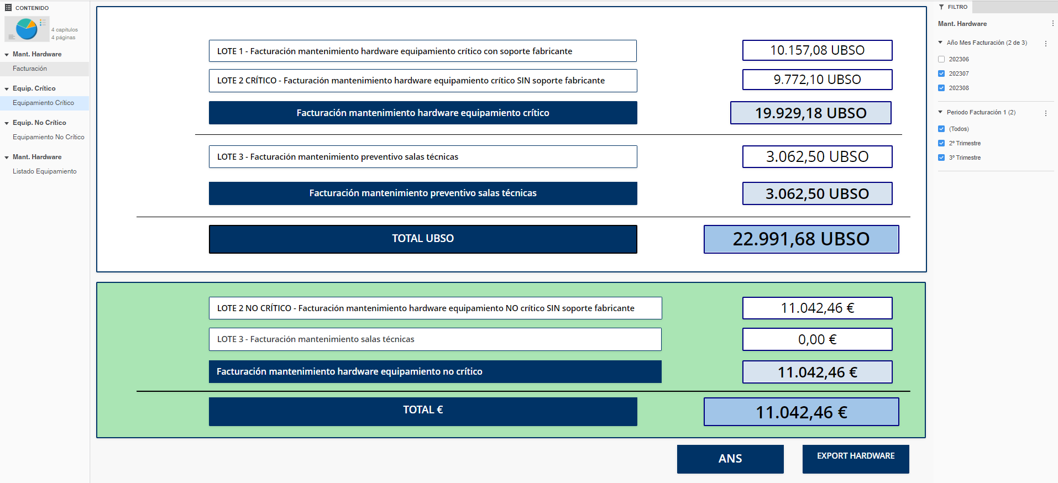Image resolution: width=1058 pixels, height=483 pixels.
Task: Select LOTE 3 mantenimiento salas técnicas box
Action: click(435, 339)
